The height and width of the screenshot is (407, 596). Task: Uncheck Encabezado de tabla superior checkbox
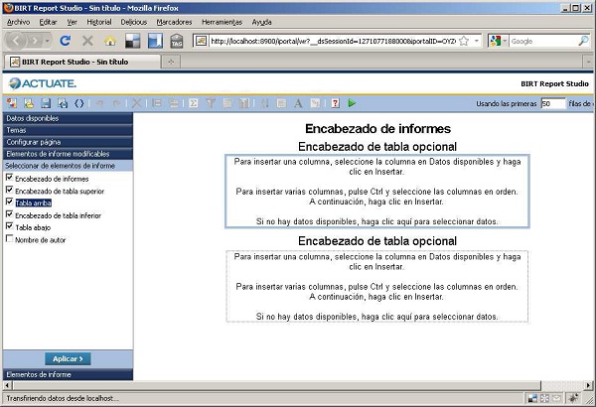(10, 190)
